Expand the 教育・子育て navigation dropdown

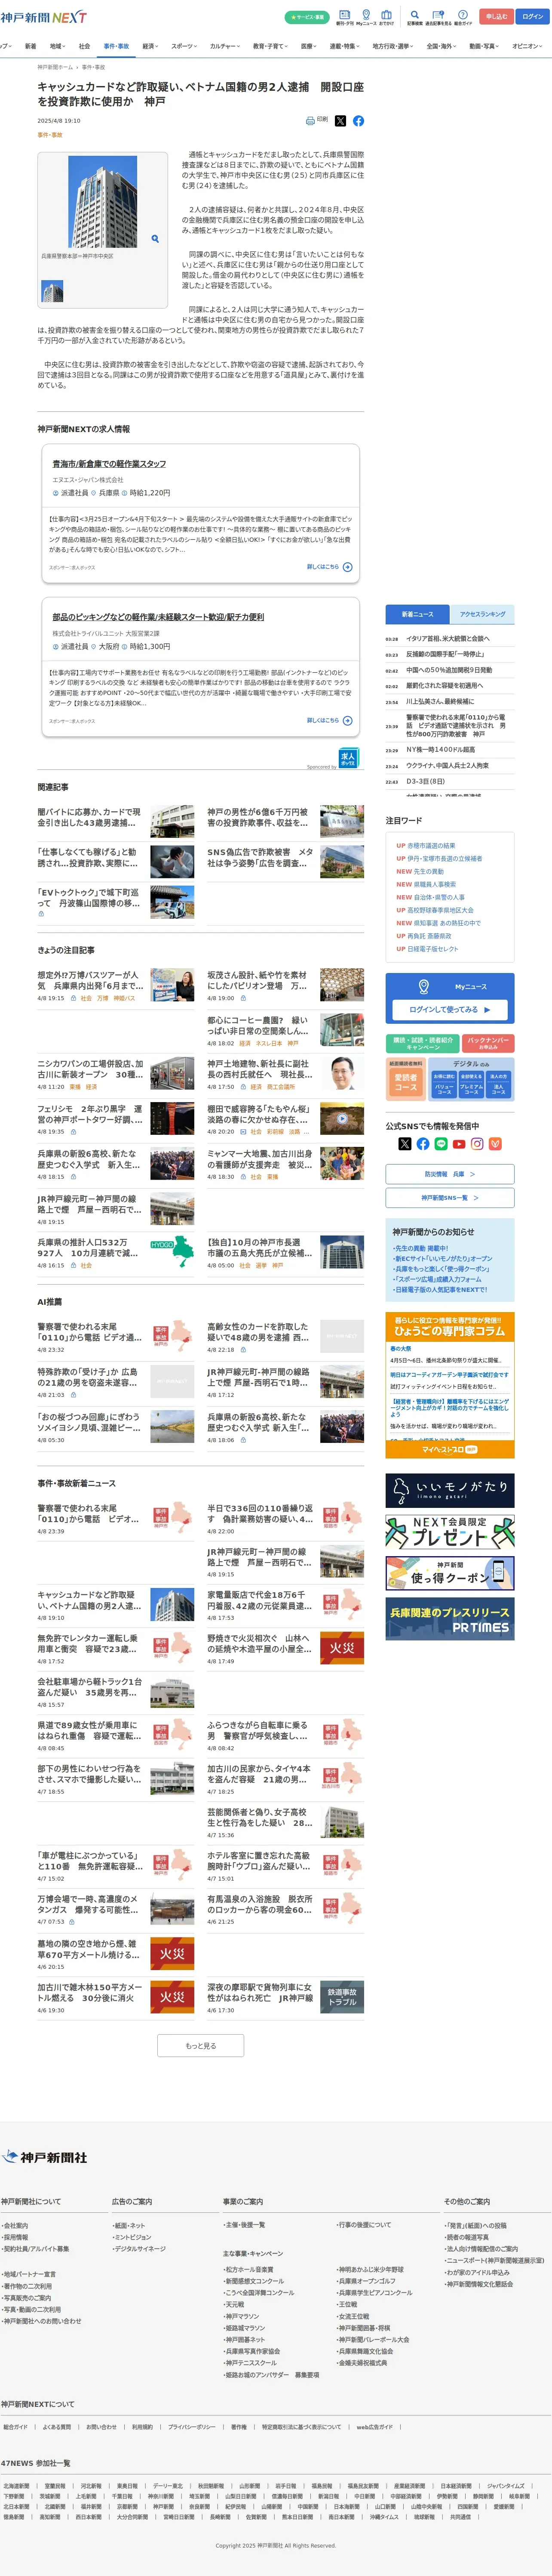(x=270, y=46)
